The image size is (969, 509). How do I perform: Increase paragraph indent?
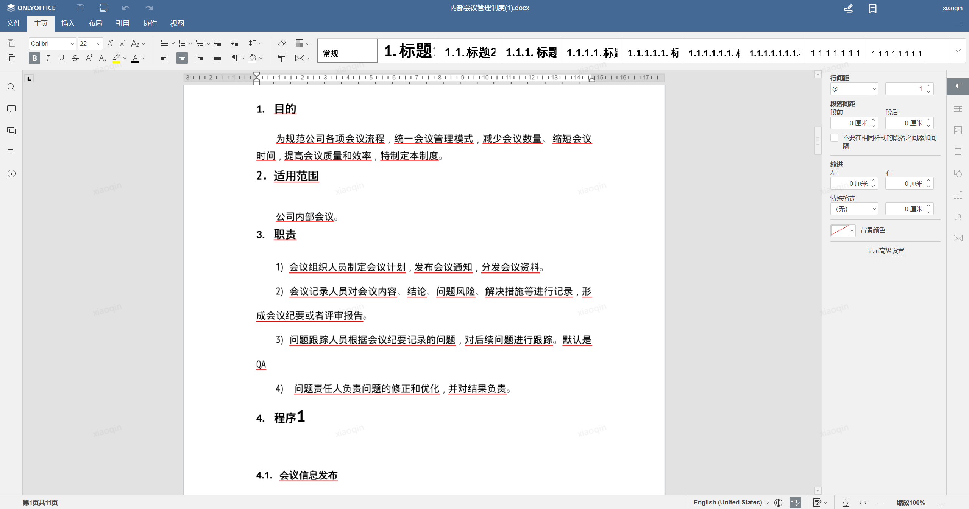235,44
